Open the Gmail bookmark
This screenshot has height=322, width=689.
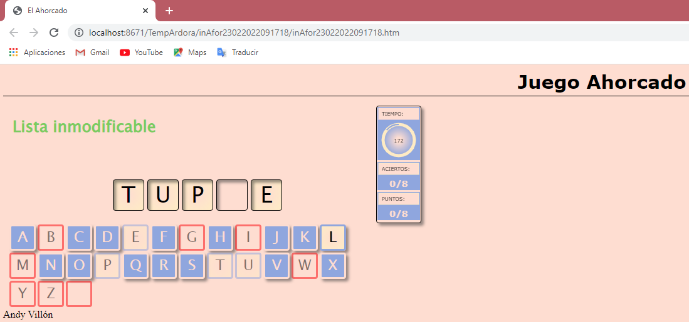pyautogui.click(x=92, y=53)
